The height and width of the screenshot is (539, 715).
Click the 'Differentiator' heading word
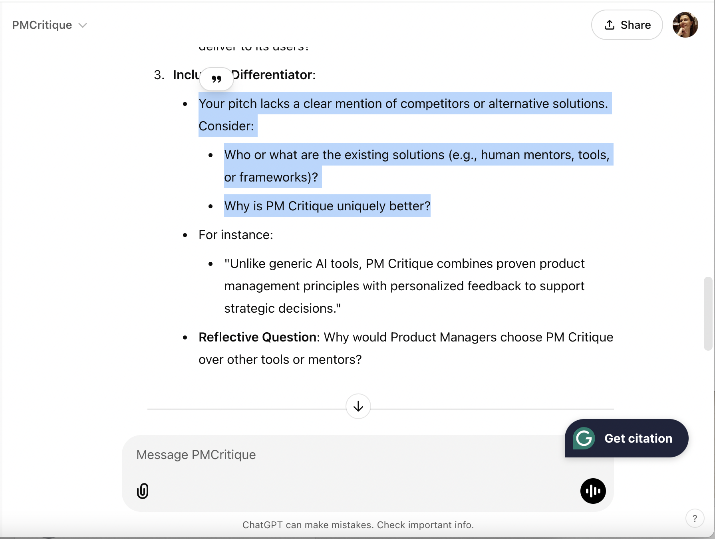click(x=272, y=75)
